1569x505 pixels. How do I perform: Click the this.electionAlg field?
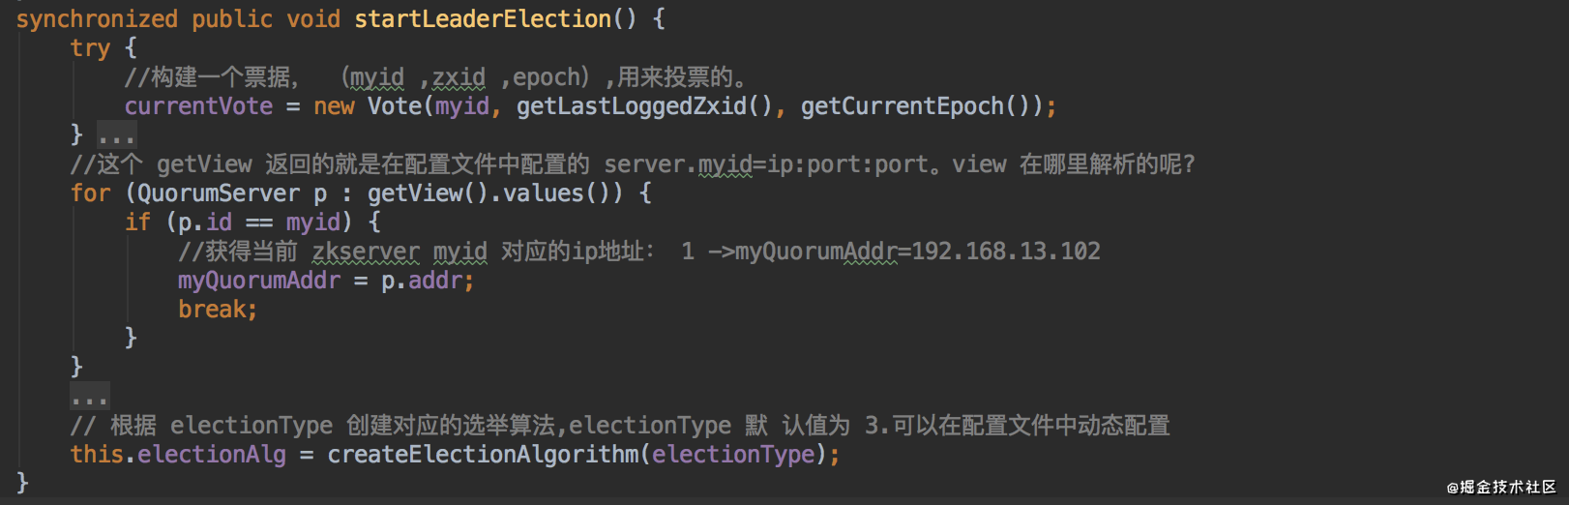click(x=178, y=455)
